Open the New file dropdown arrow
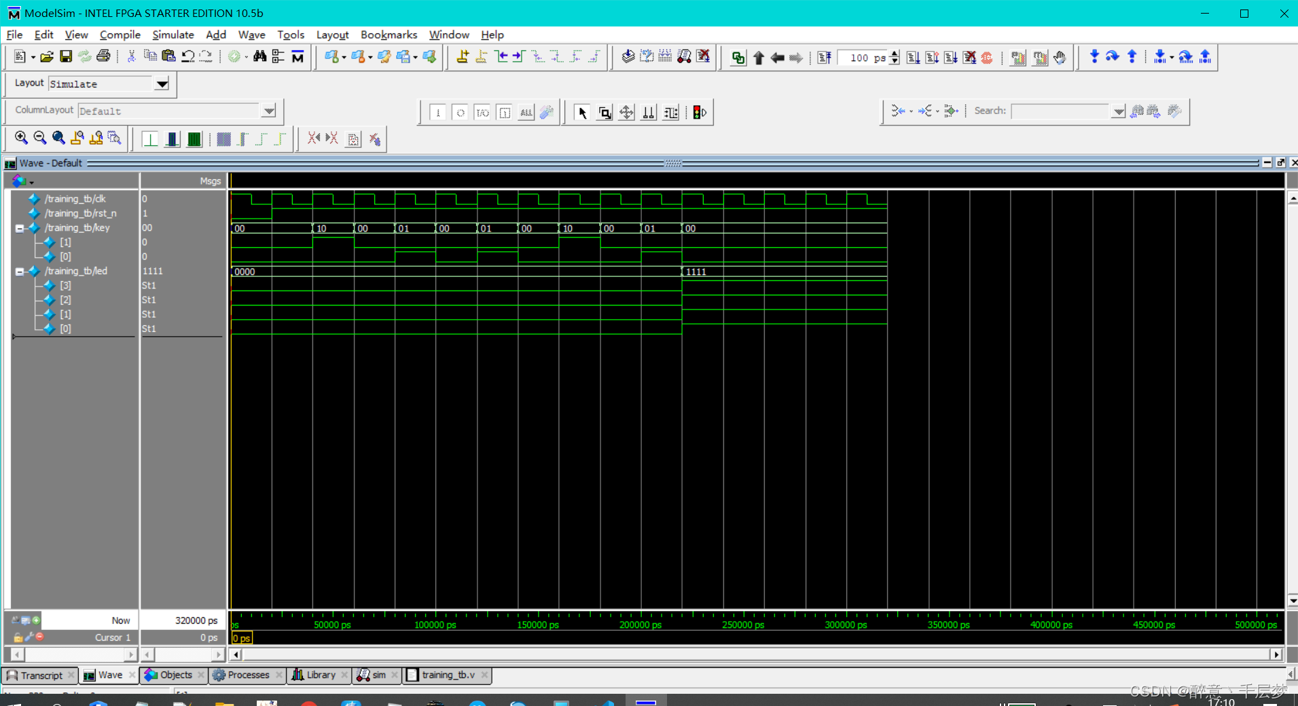The width and height of the screenshot is (1298, 706). point(33,58)
